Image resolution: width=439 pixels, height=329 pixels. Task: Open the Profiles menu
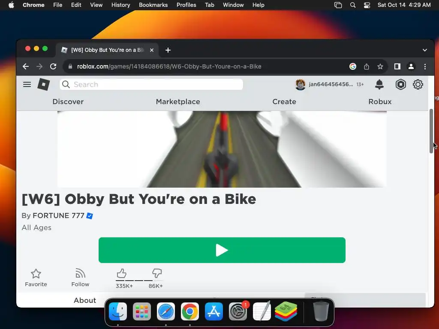pos(186,5)
